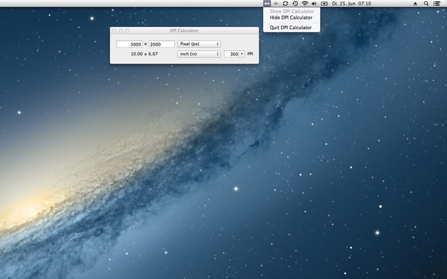
Task: Open the Pixel (px) unit dropdown
Action: pyautogui.click(x=199, y=44)
